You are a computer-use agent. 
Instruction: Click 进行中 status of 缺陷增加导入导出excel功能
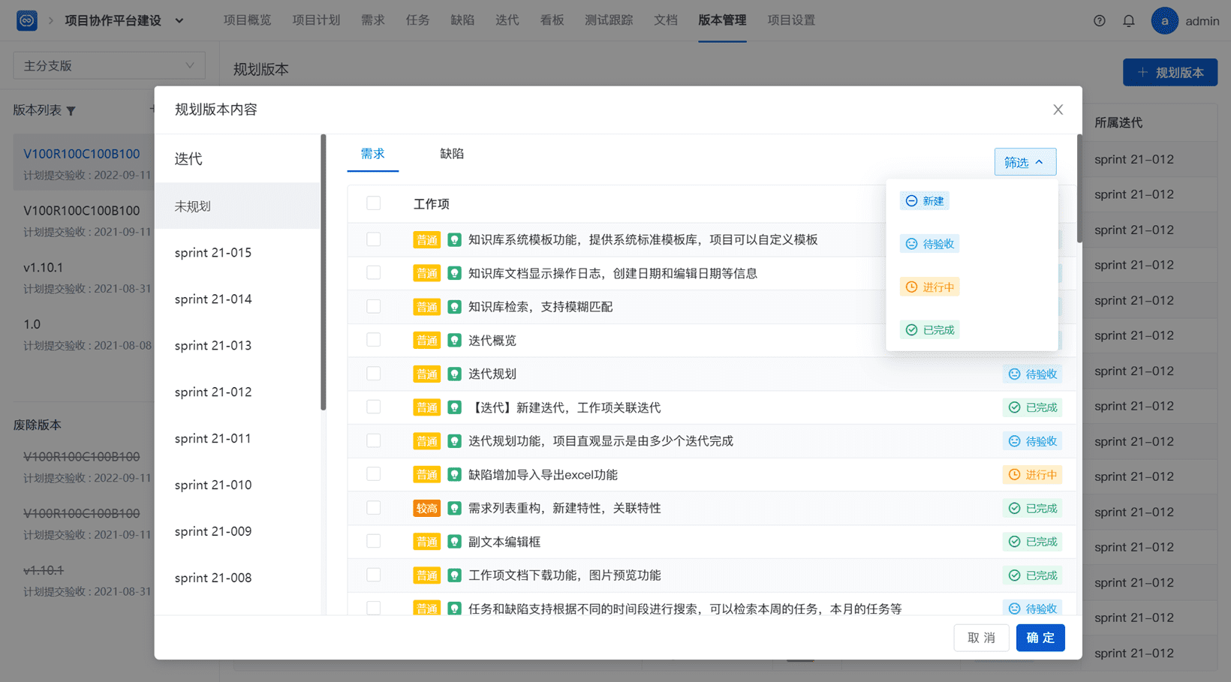point(1033,475)
